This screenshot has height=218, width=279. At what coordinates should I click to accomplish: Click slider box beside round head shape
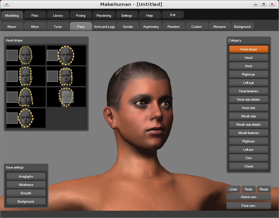[x=53, y=55]
